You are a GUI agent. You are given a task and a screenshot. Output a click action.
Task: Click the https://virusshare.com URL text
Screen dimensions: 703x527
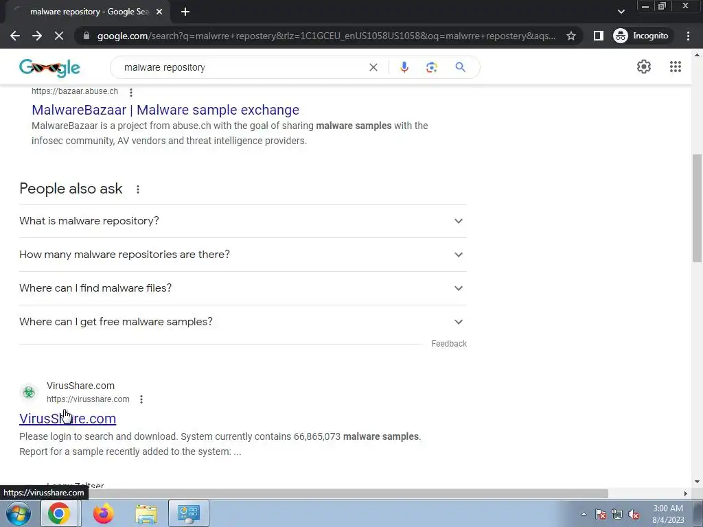[x=88, y=399]
